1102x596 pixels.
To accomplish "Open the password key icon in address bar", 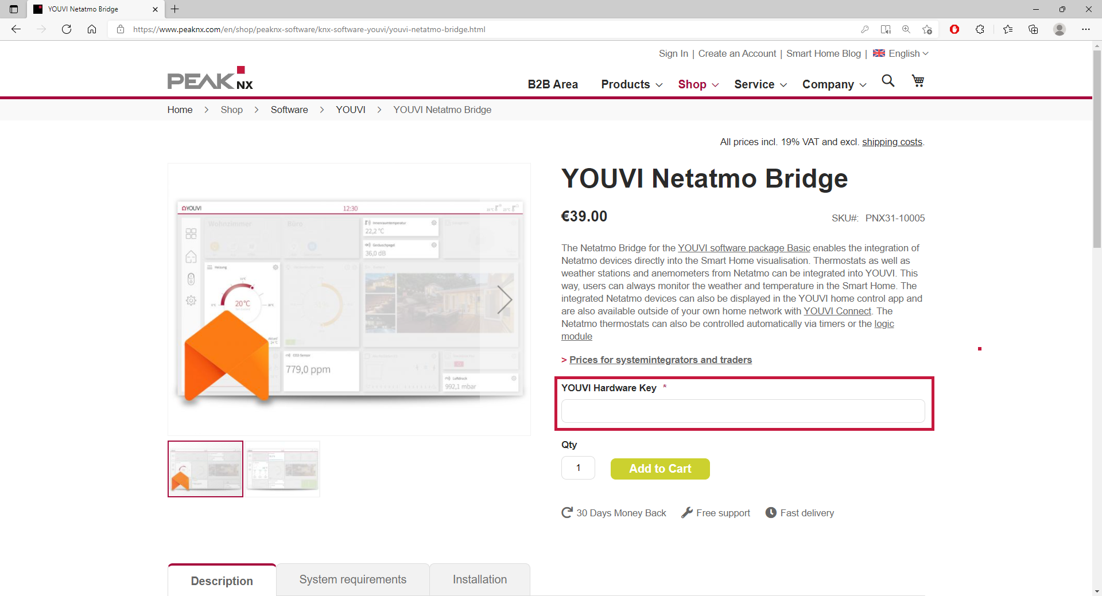I will pos(865,29).
